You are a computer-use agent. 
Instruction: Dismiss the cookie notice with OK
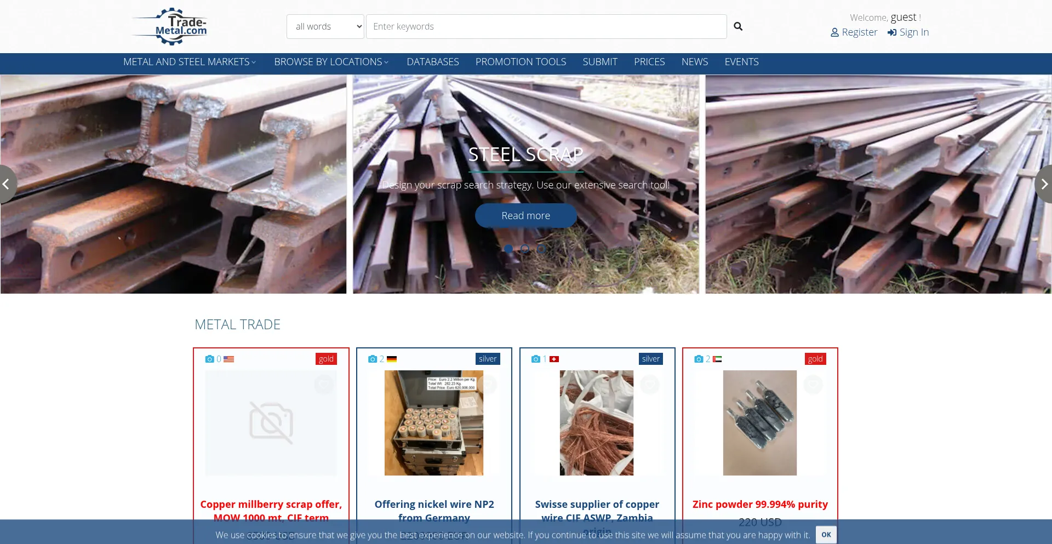coord(826,535)
